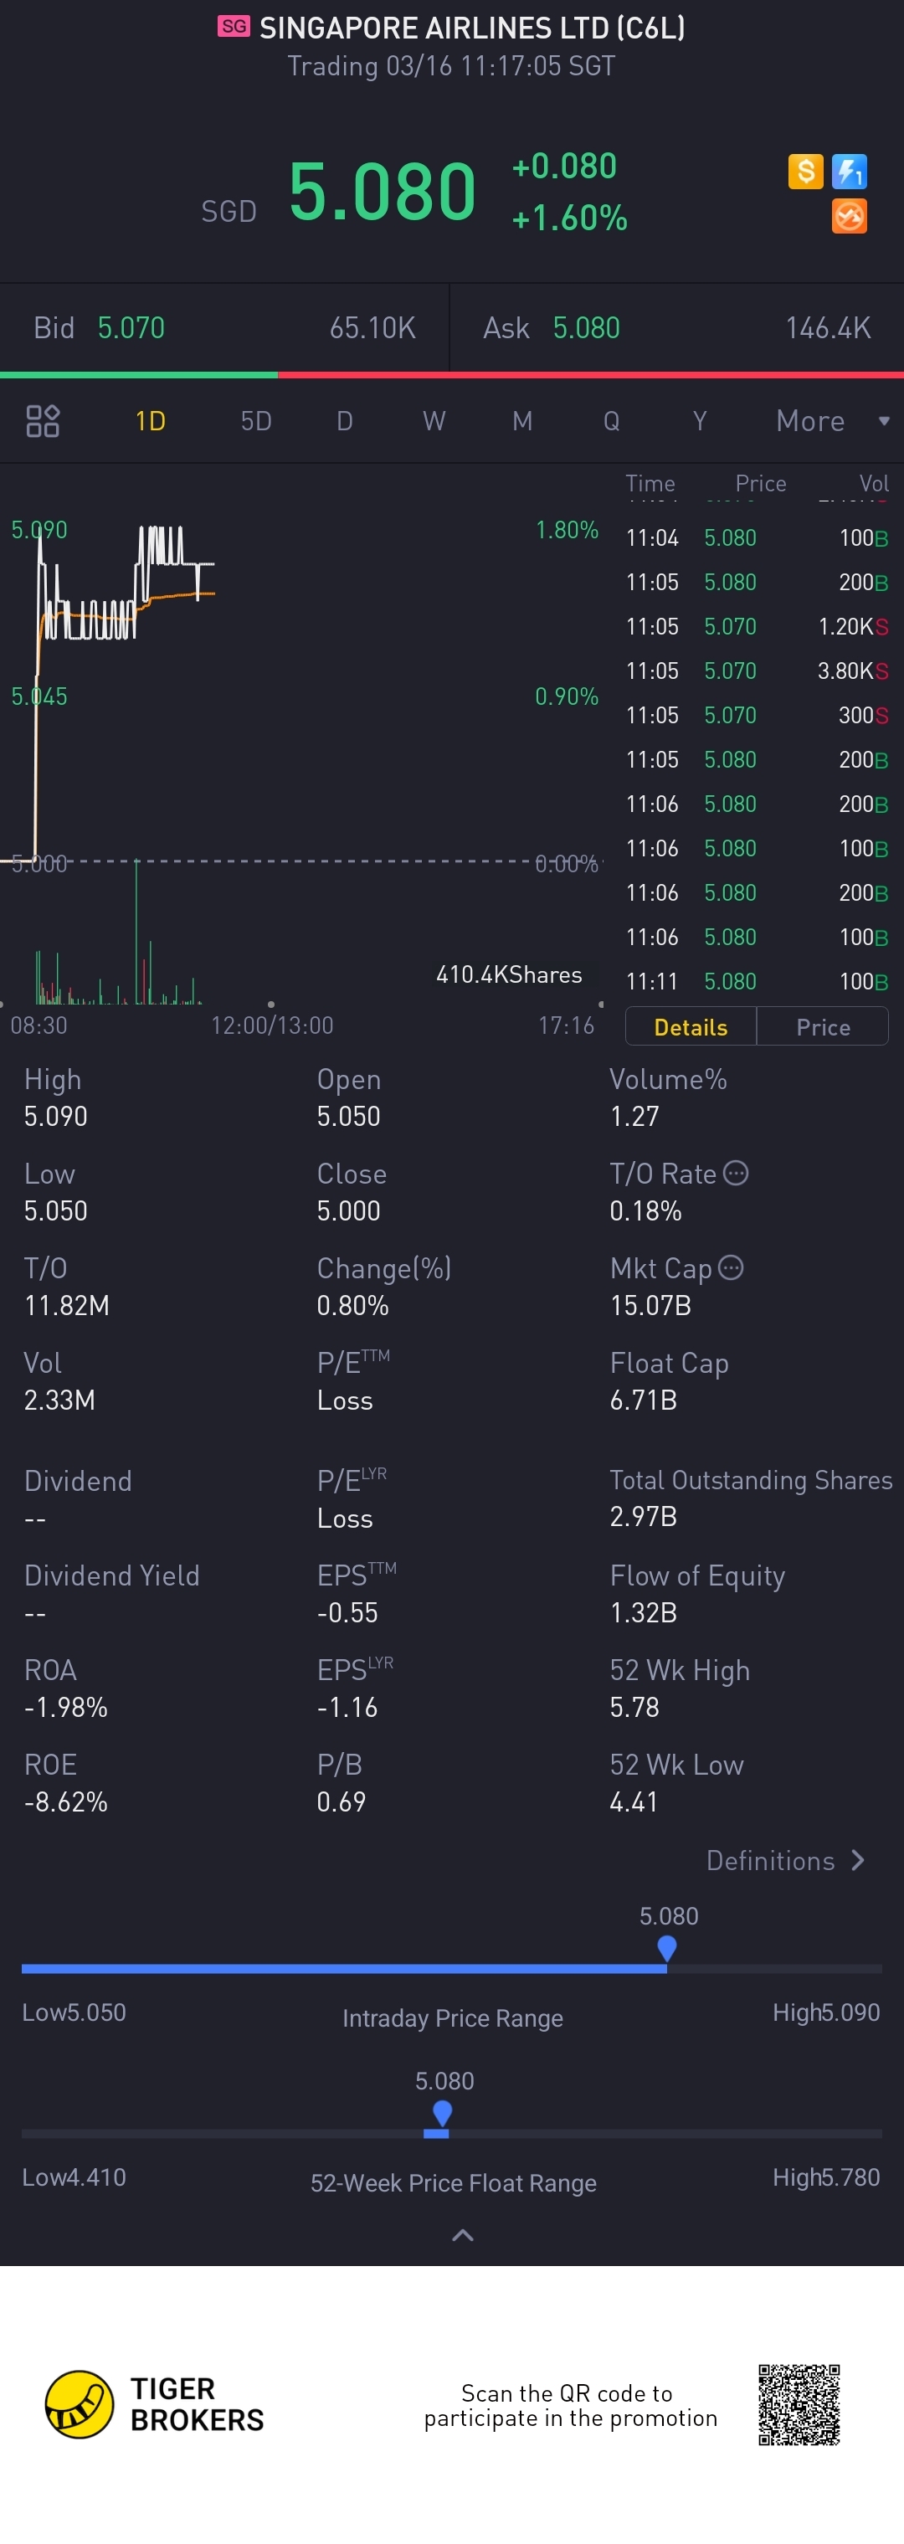Screen dimensions: 904x2544
Task: Select the Price toggle tab
Action: tap(823, 1027)
